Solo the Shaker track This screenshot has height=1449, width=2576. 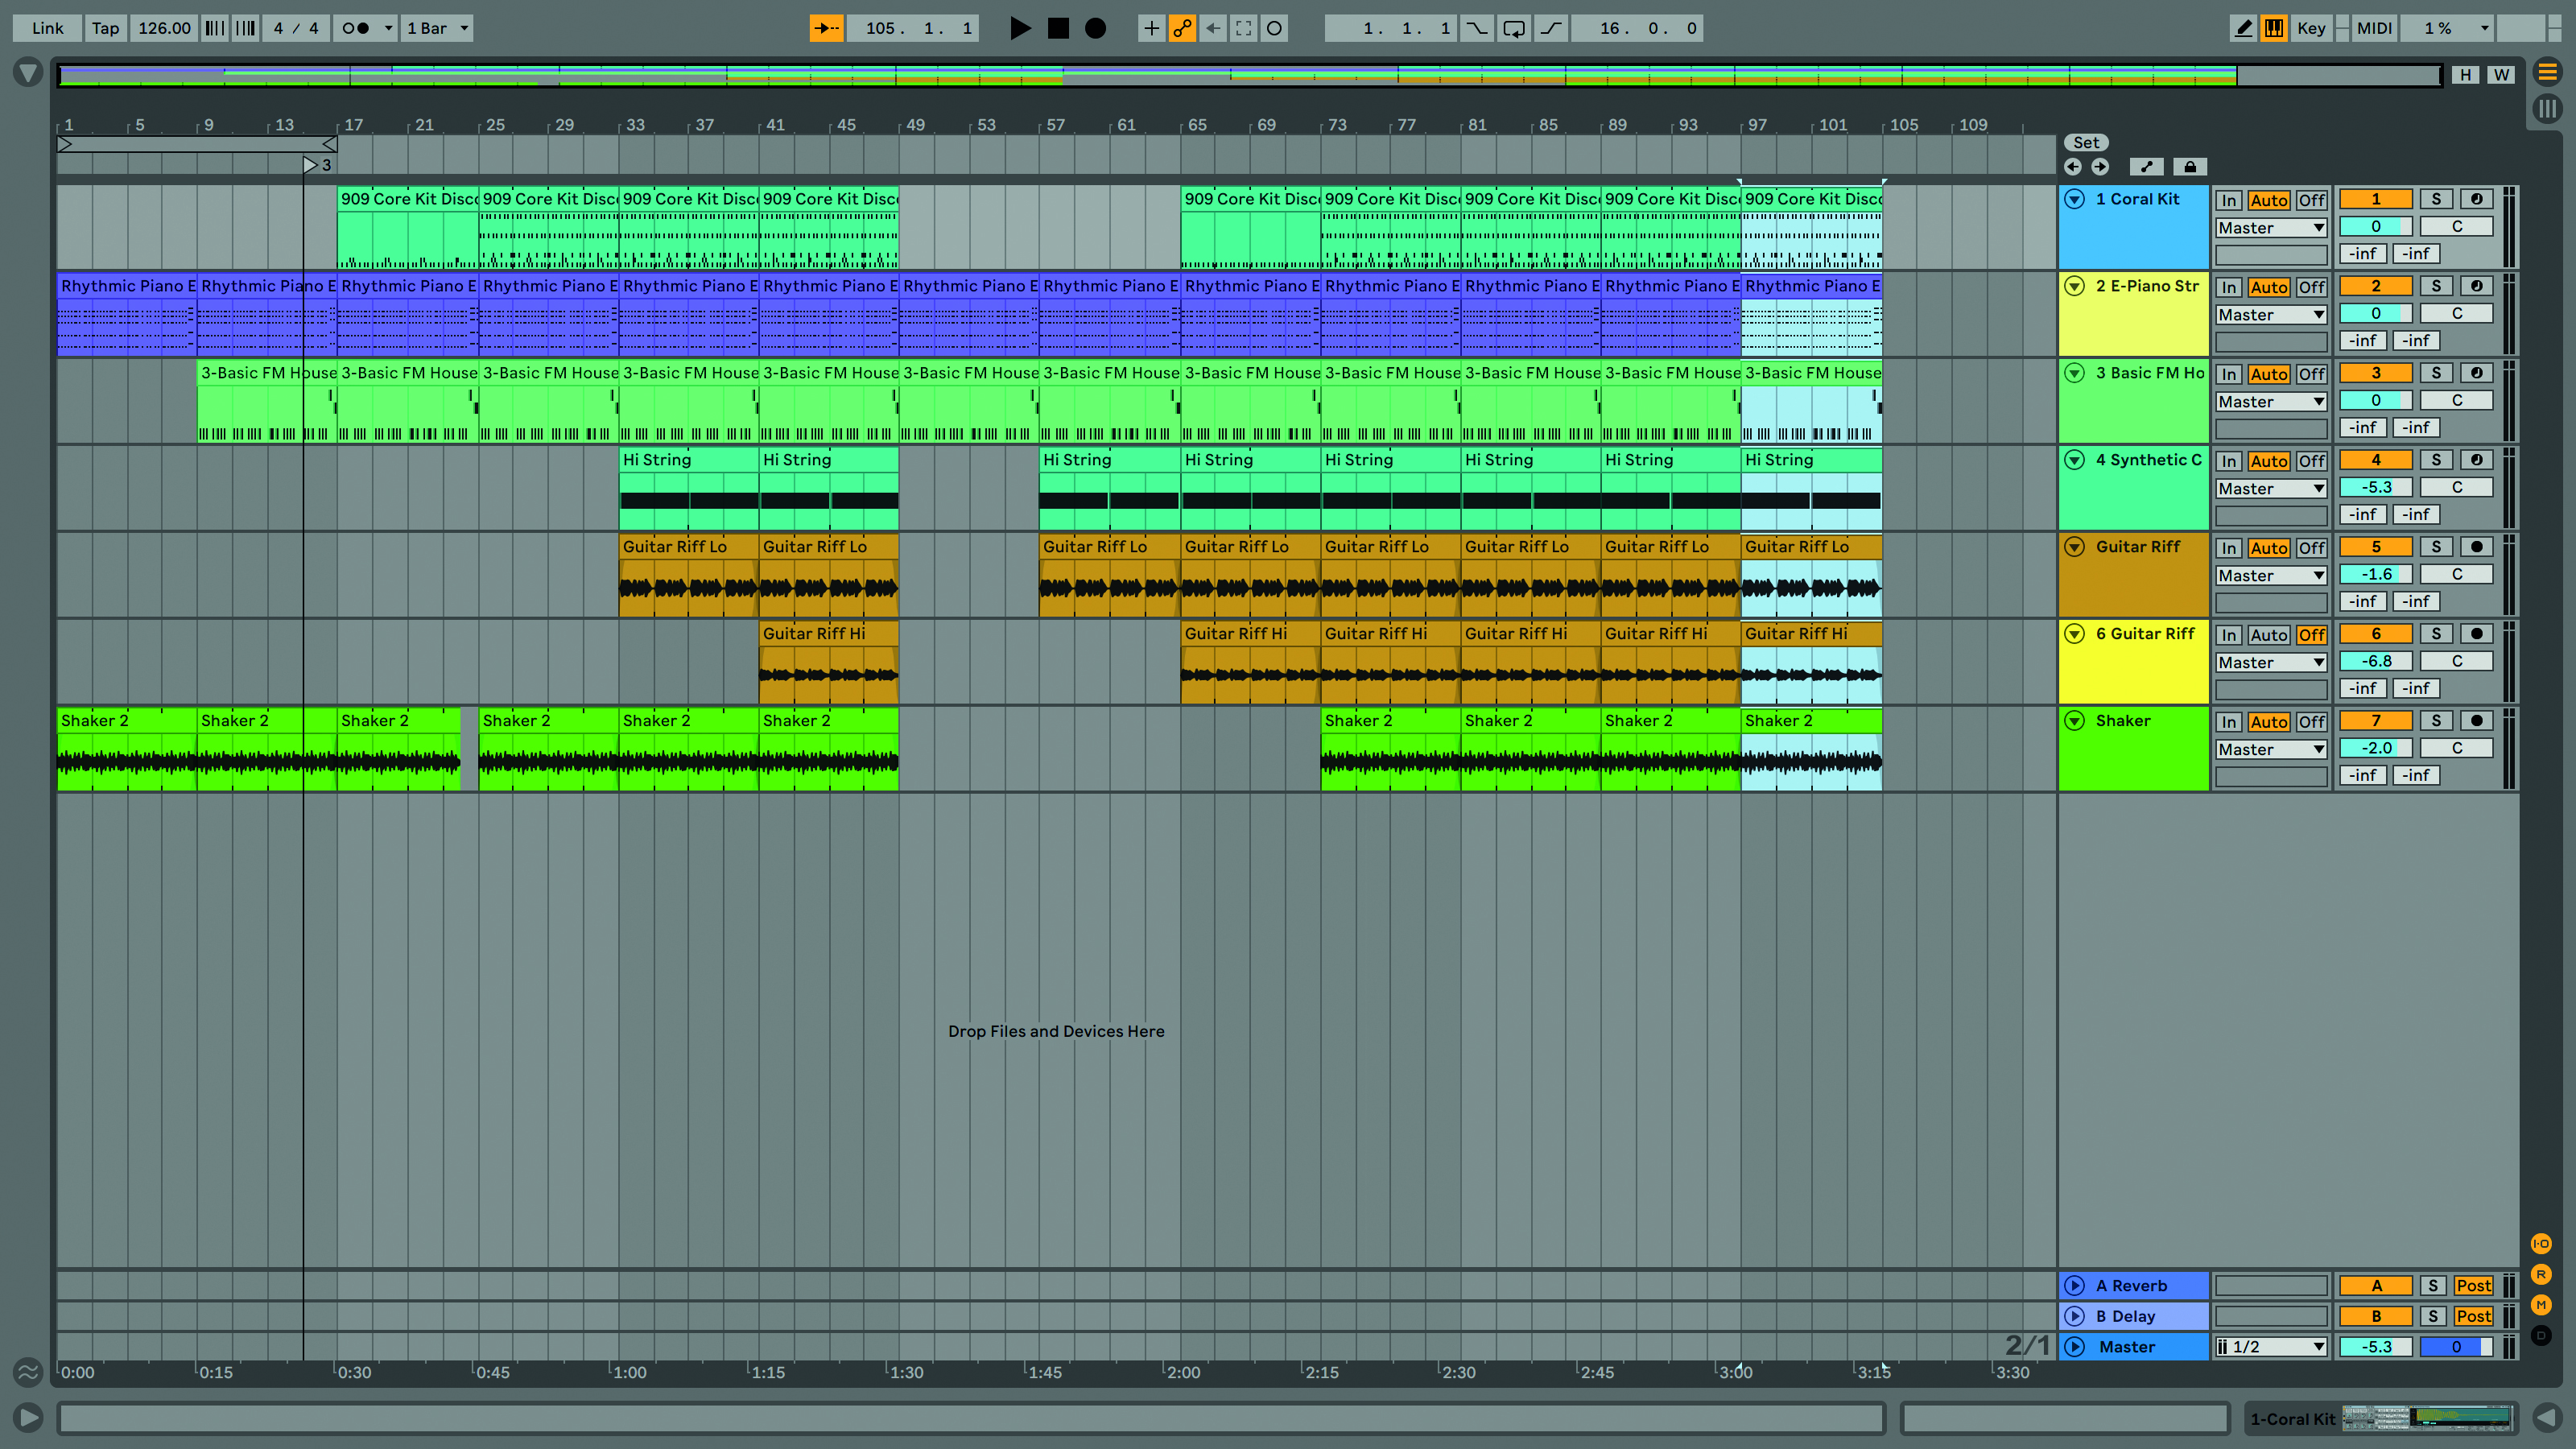(2436, 721)
